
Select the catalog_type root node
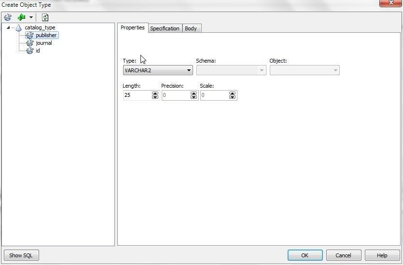[40, 27]
